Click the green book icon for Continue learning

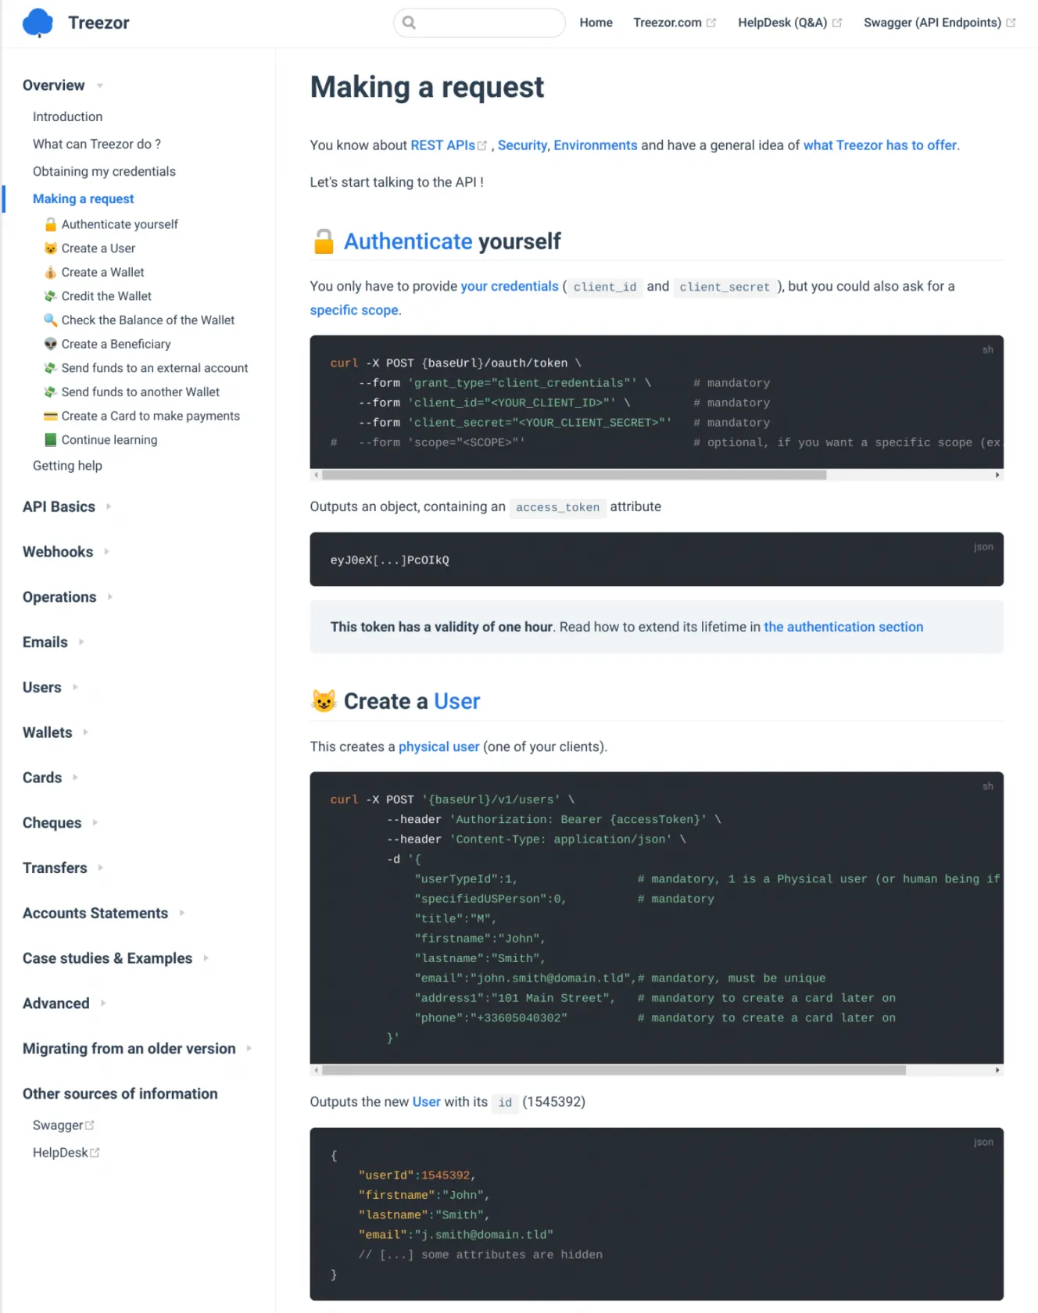tap(51, 441)
